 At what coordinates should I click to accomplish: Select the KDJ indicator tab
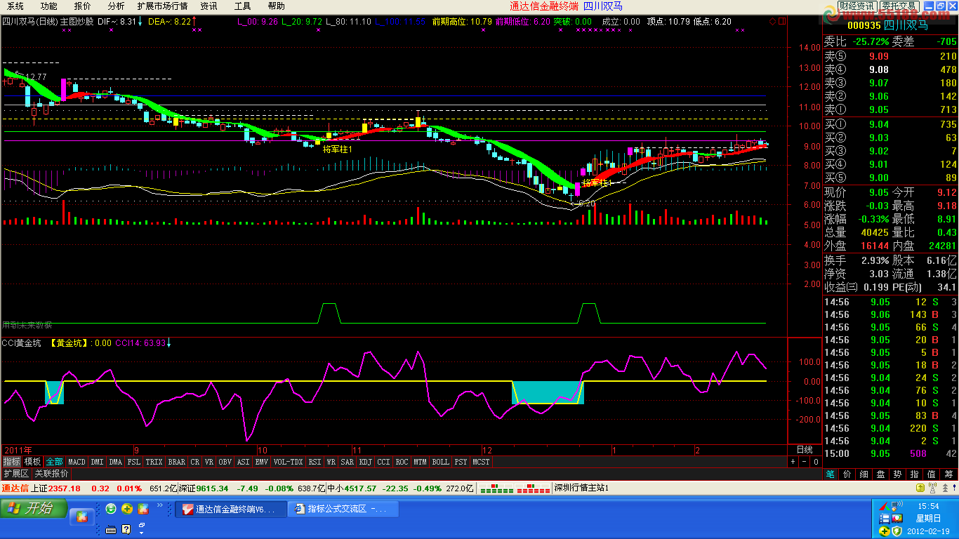(365, 462)
